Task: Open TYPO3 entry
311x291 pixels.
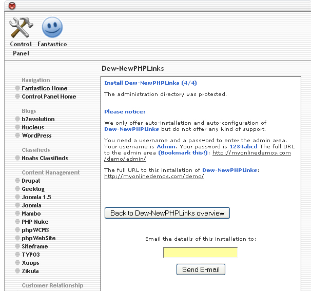Action: 31,255
